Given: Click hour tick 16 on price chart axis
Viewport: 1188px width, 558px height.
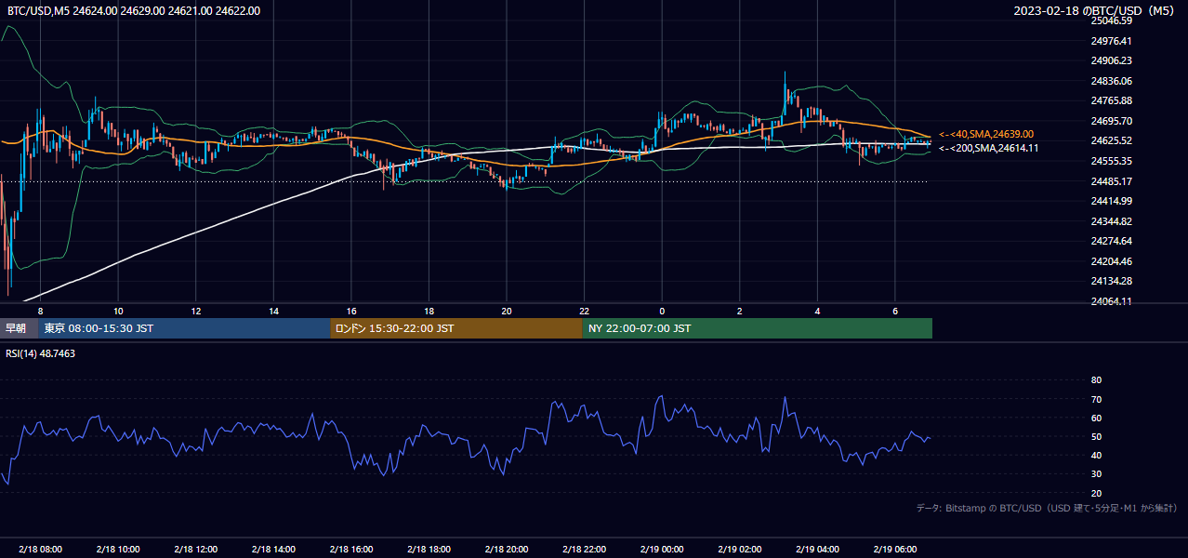Looking at the screenshot, I should tap(351, 311).
